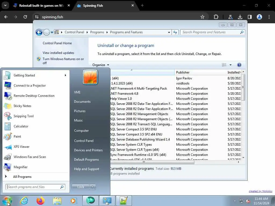The width and height of the screenshot is (275, 206).
Task: Select the Spinning Fish tab
Action: tap(106, 6)
